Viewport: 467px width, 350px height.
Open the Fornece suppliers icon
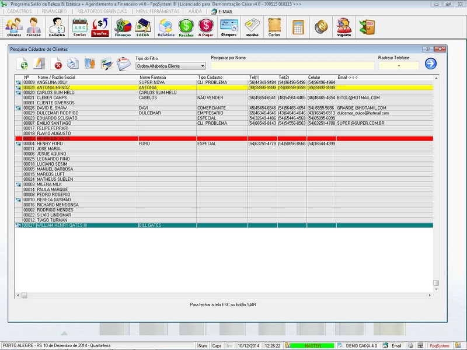click(x=34, y=27)
